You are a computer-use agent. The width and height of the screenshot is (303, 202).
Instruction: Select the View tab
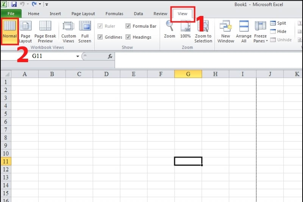tap(183, 14)
